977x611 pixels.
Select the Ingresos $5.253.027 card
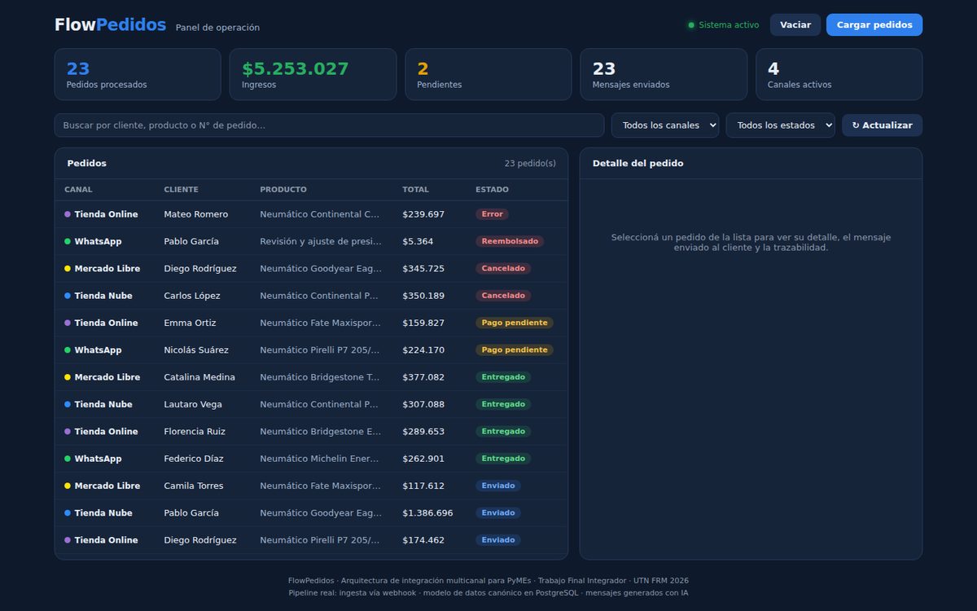coord(313,74)
